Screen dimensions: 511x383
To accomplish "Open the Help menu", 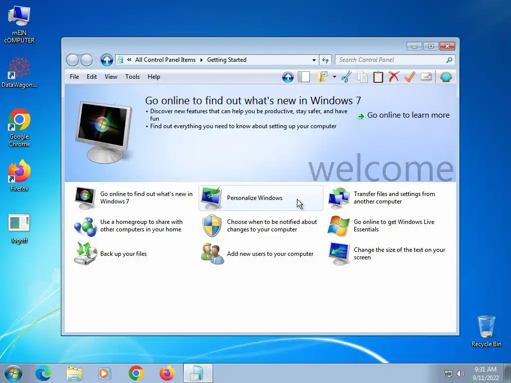I will pos(154,77).
